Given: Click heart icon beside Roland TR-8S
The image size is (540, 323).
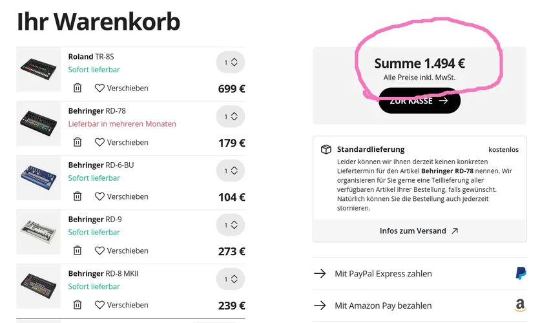Looking at the screenshot, I should point(99,88).
